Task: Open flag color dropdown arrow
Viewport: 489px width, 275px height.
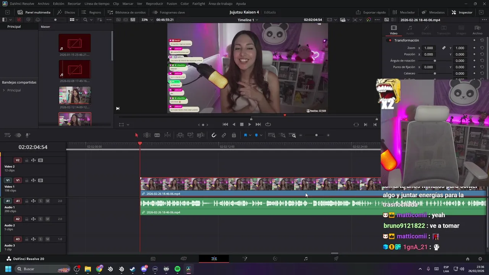Action: (x=250, y=135)
